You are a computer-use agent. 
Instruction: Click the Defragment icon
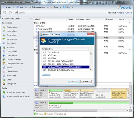(4, 84)
